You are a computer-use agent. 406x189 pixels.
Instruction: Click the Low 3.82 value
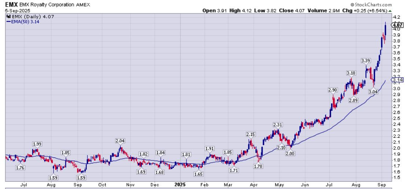[x=265, y=11]
